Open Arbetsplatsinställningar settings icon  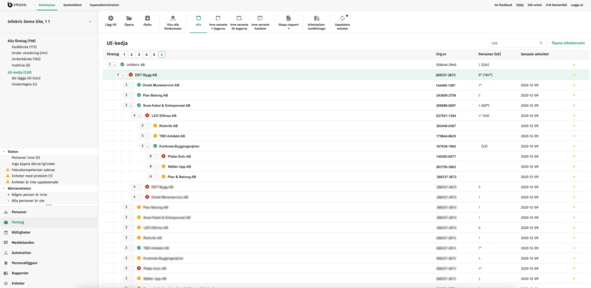[x=317, y=18]
